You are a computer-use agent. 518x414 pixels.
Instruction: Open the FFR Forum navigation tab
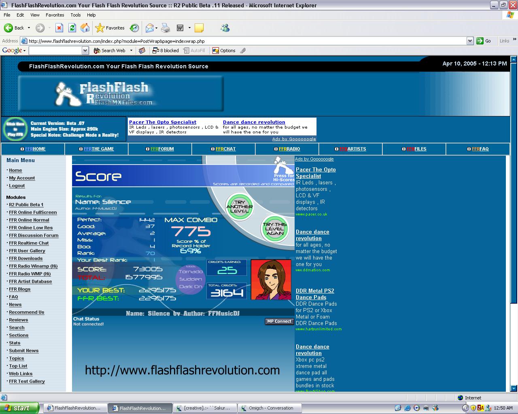click(160, 149)
